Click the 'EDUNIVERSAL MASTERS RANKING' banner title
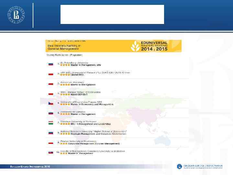This screenshot has height=175, width=233. click(x=154, y=44)
